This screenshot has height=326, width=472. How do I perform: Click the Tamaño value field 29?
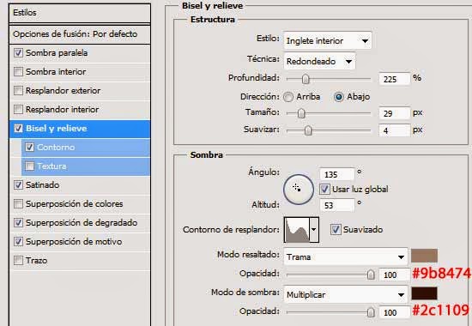coord(395,113)
